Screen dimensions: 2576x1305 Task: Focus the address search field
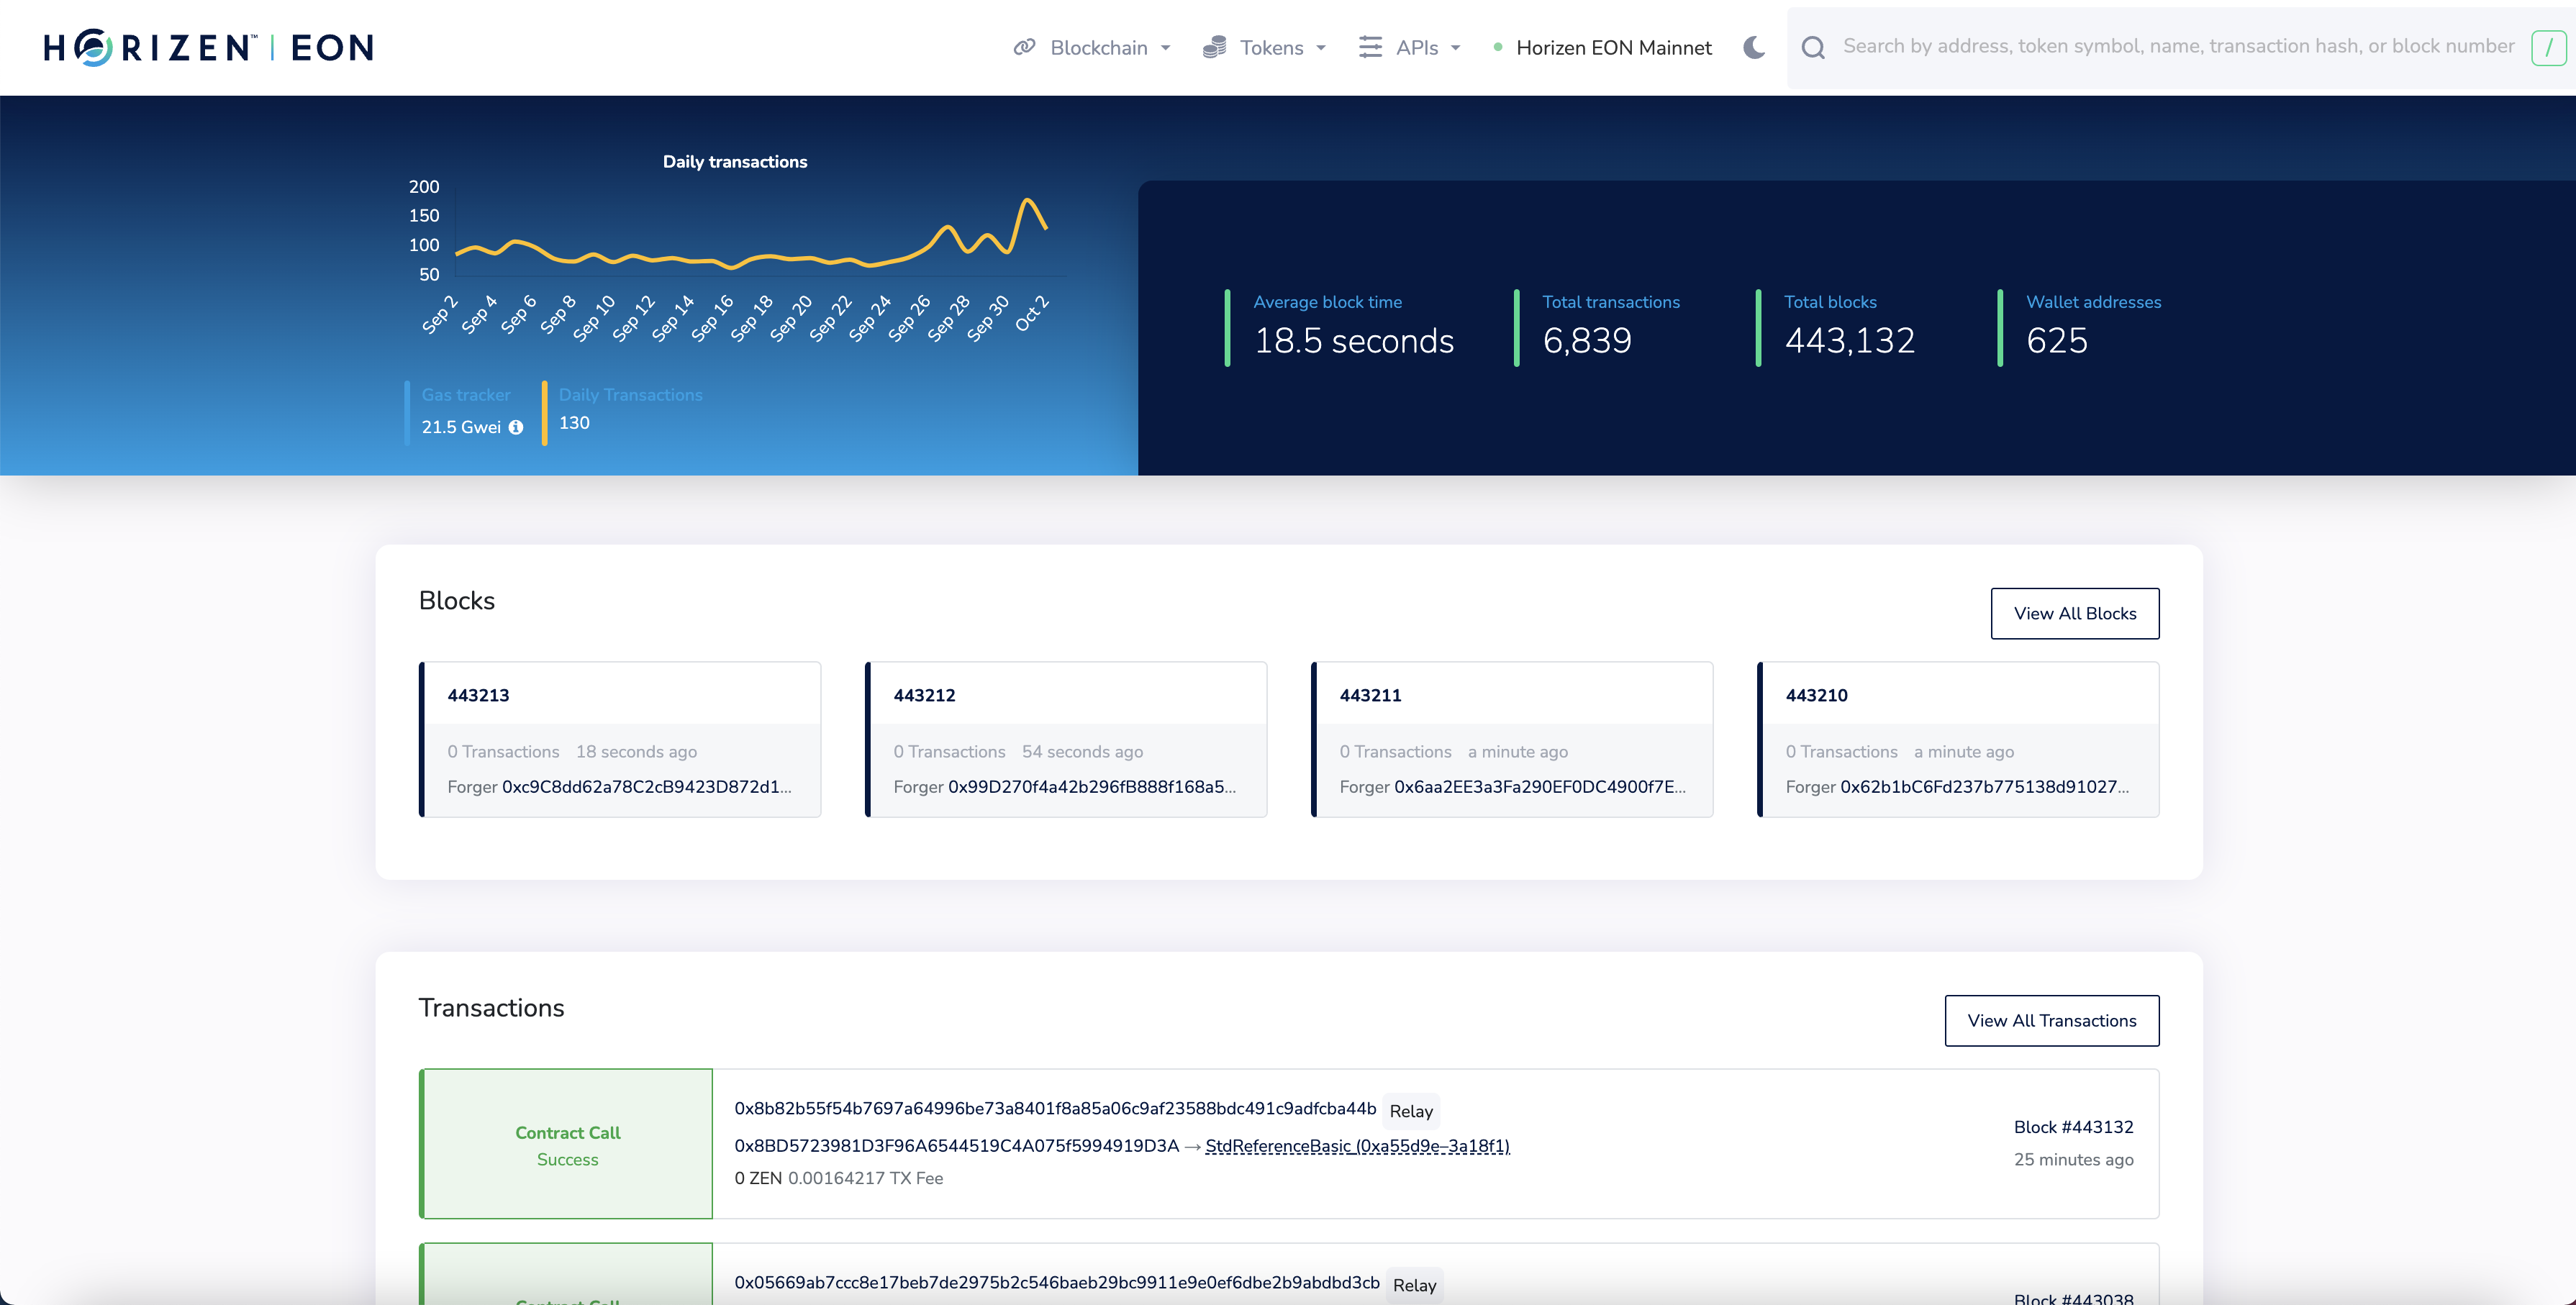point(2178,46)
